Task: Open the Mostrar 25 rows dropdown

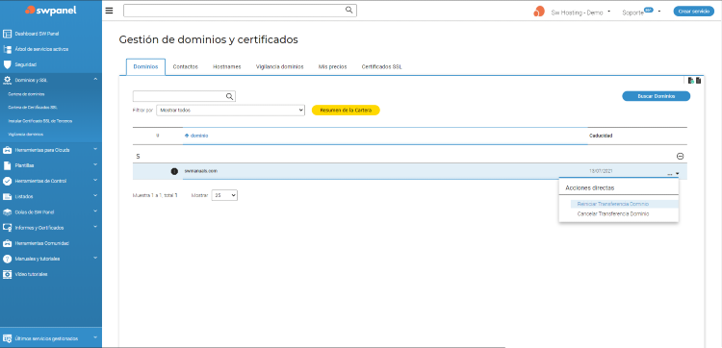Action: [224, 195]
